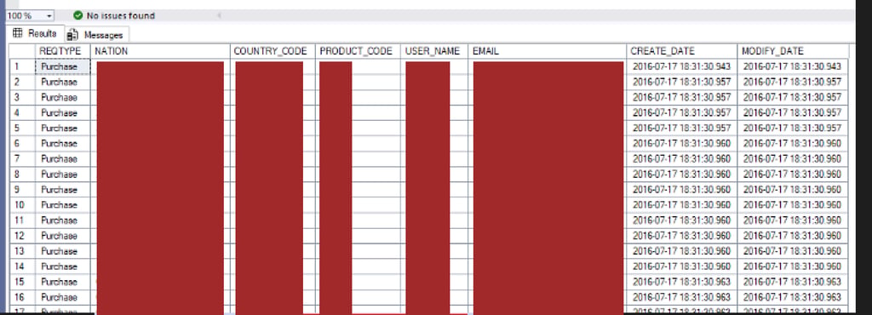Select row number 6 in the grid
The image size is (872, 315).
pyautogui.click(x=22, y=143)
